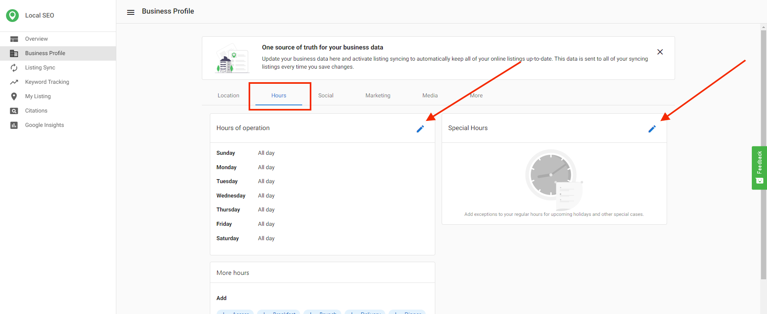Open the Social tab

[x=325, y=96]
